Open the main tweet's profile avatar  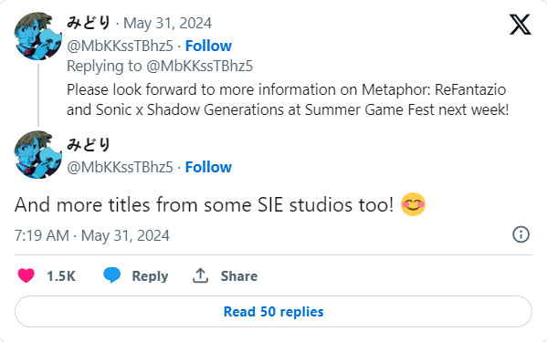38,155
